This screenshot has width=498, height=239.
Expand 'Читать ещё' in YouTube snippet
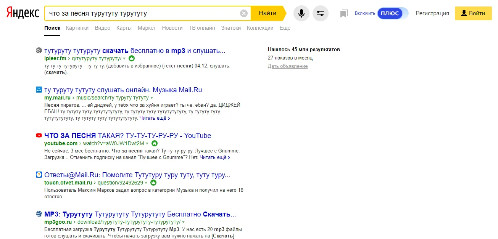[x=215, y=157]
